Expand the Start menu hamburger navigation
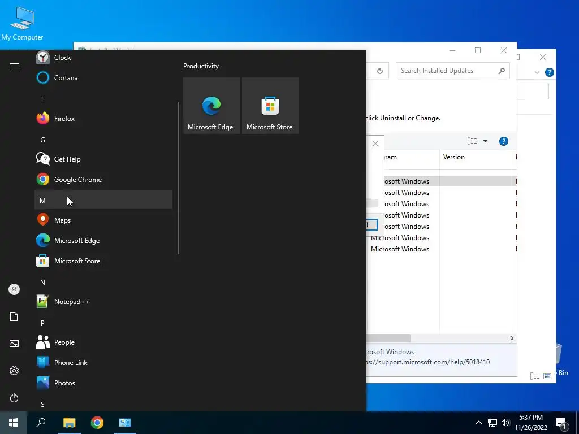579x434 pixels. [x=14, y=66]
